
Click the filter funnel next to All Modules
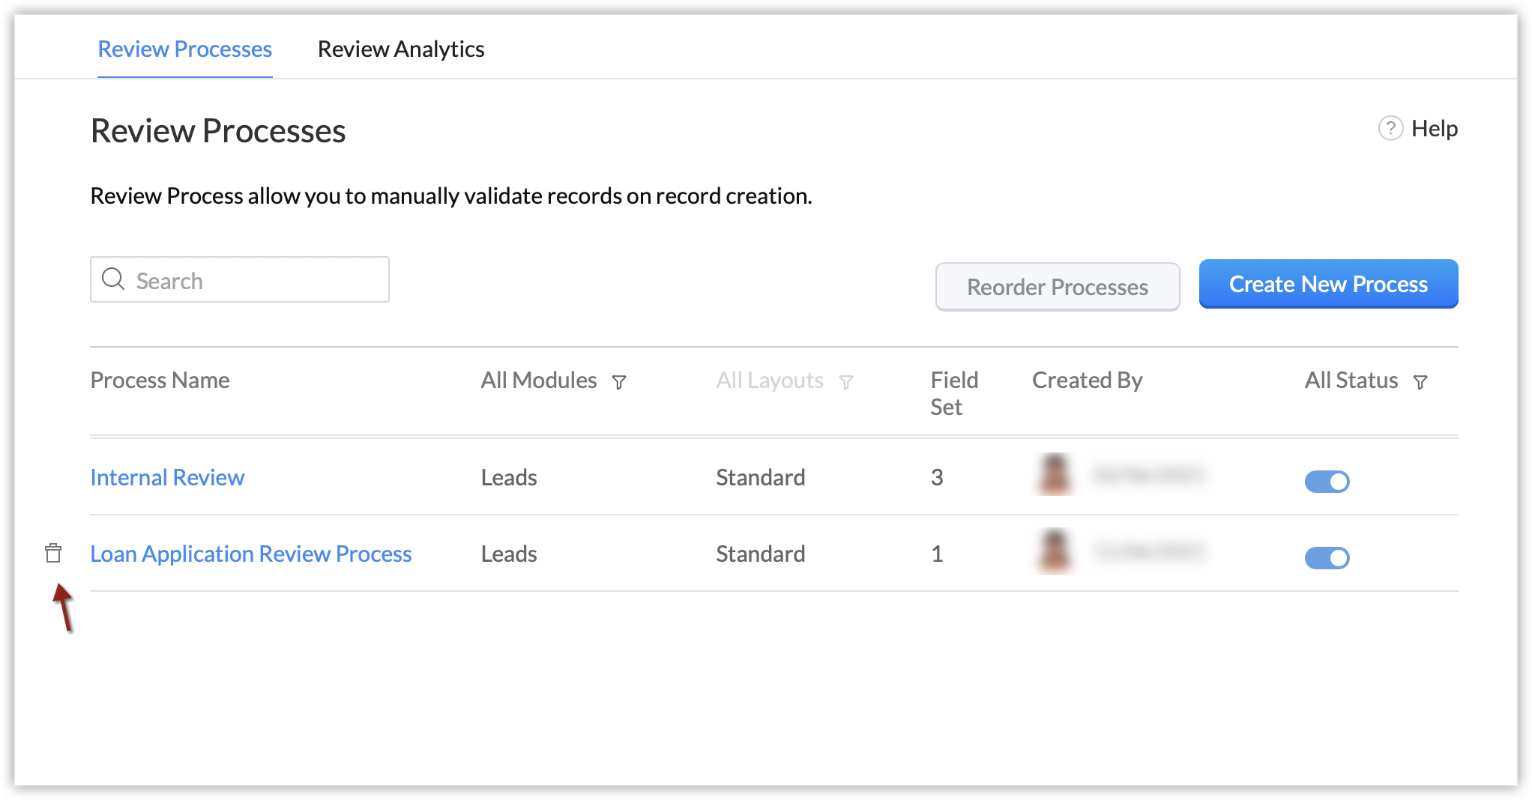click(619, 382)
